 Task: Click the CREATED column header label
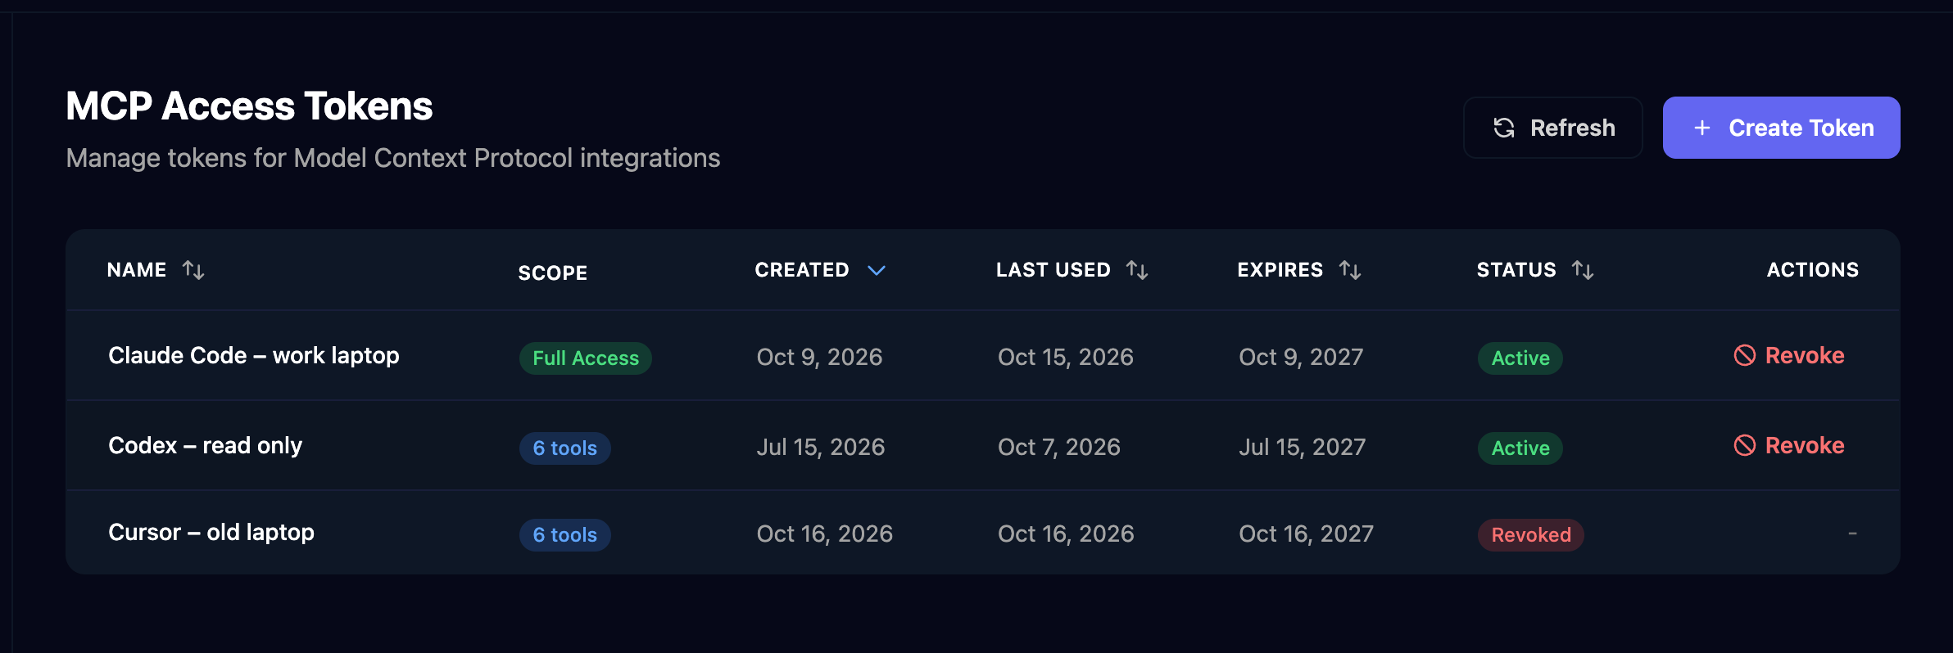[x=802, y=270]
